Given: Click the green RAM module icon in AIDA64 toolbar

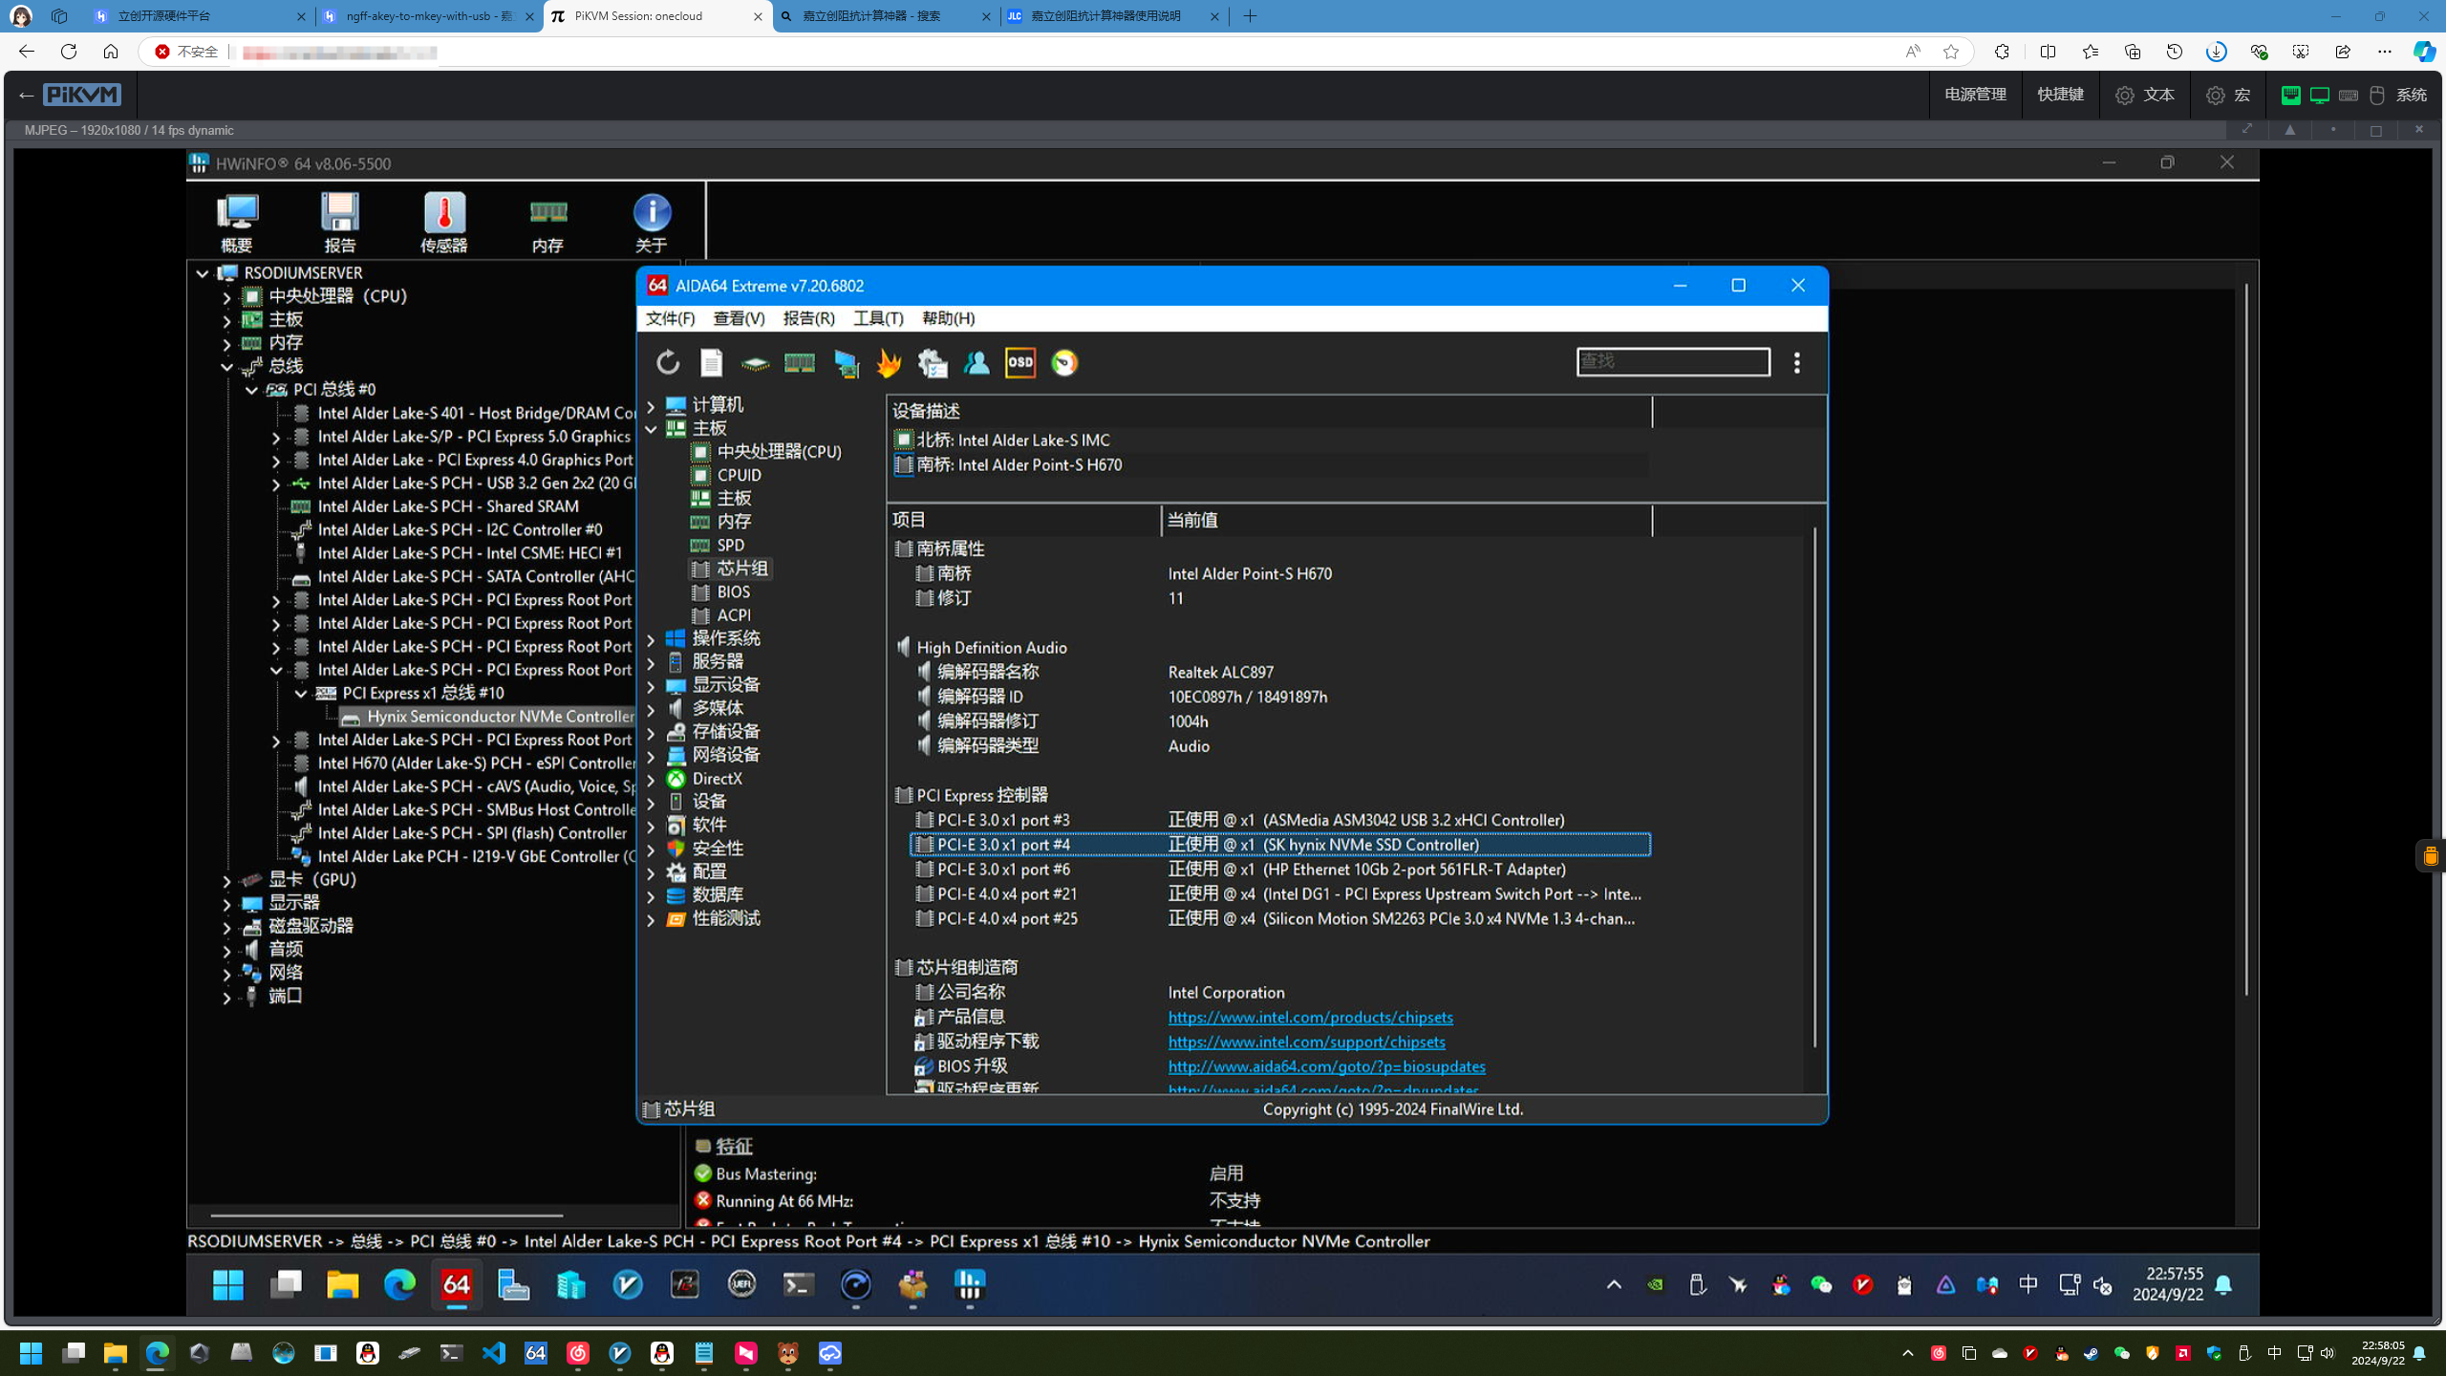Looking at the screenshot, I should tap(800, 362).
